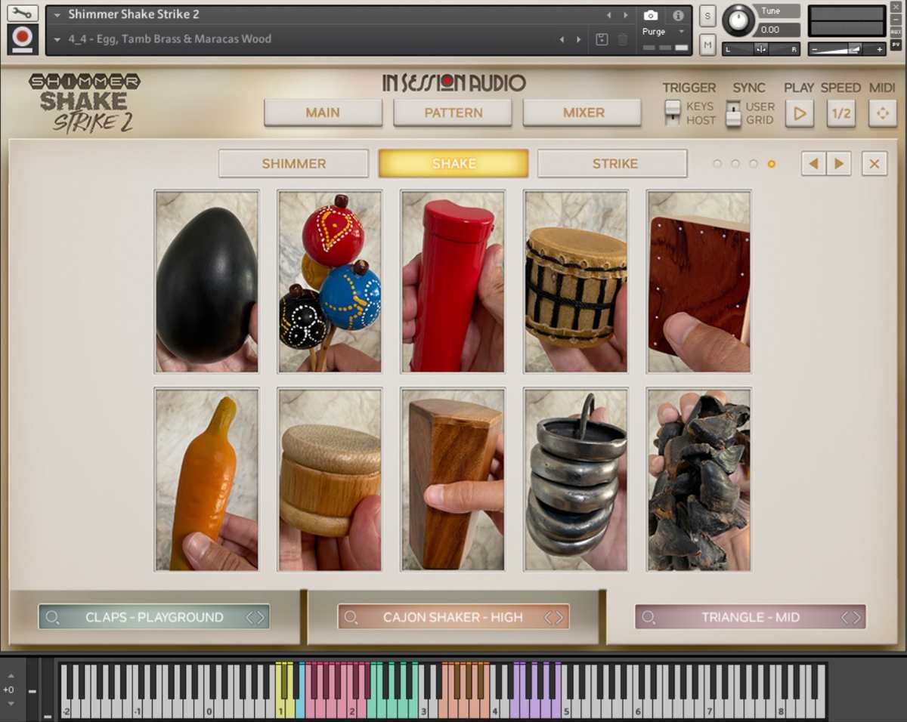Show next instrument page with right arrow
Viewport: 907px width, 722px height.
pyautogui.click(x=839, y=163)
